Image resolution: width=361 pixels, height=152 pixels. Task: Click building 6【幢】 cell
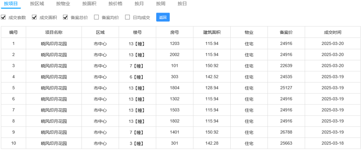[137, 77]
